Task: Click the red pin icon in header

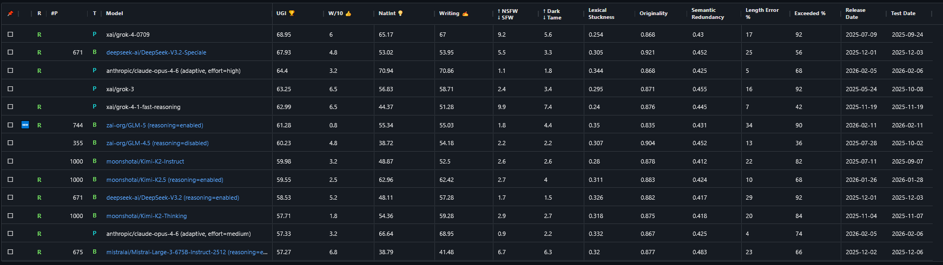Action: point(10,13)
